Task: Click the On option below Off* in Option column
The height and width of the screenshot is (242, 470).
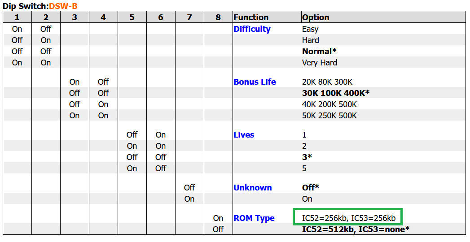Action: 307,199
